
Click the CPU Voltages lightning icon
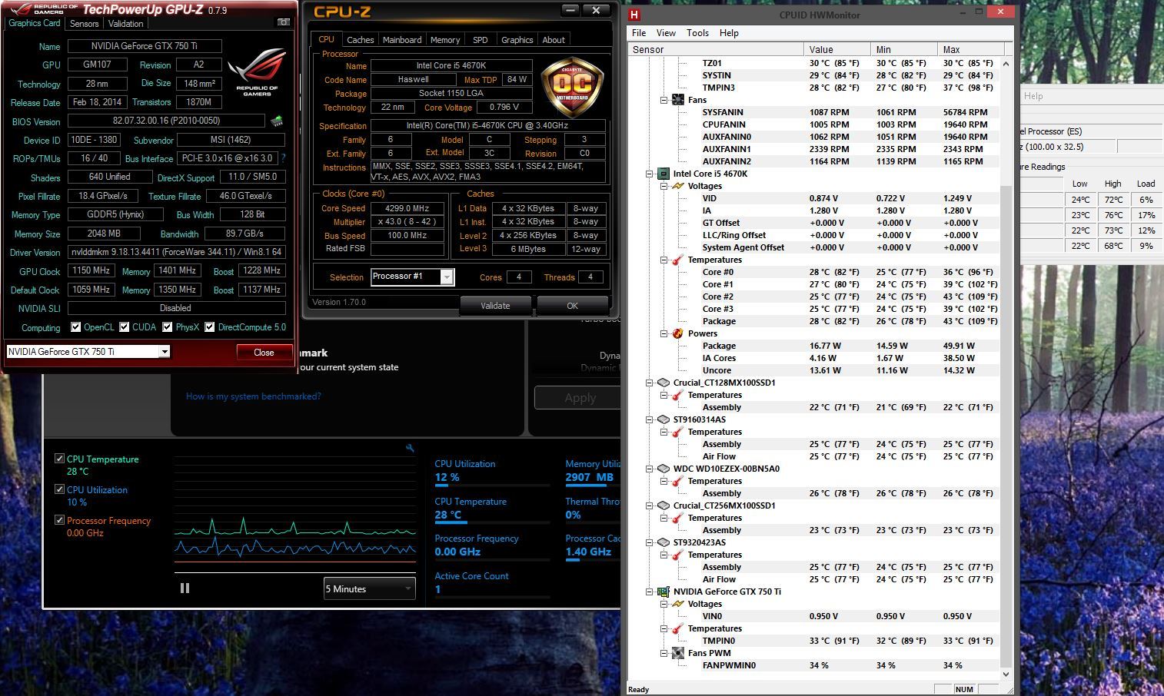[x=677, y=186]
